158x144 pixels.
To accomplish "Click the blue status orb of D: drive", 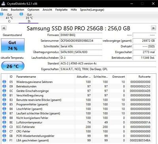I will [21, 14].
